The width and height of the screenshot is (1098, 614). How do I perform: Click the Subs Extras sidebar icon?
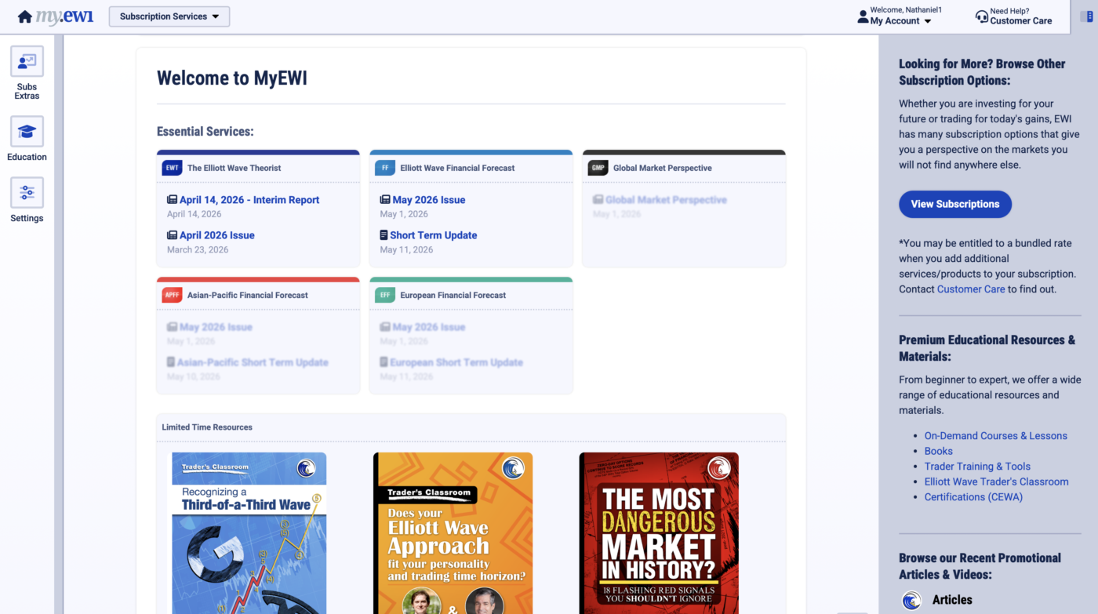click(x=27, y=61)
